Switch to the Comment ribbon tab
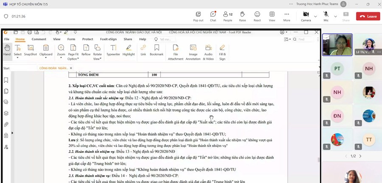 [x=39, y=39]
